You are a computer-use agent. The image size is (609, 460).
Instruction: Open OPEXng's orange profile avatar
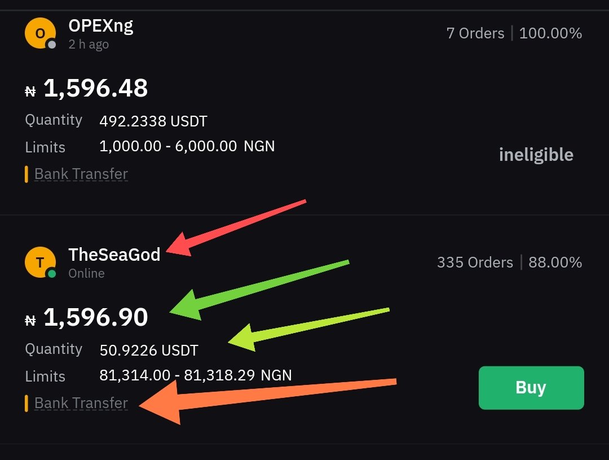pos(40,33)
